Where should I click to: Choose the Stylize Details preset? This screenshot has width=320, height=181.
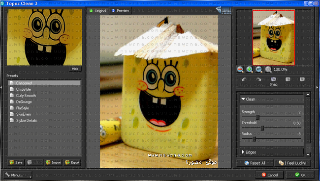[x=44, y=121]
